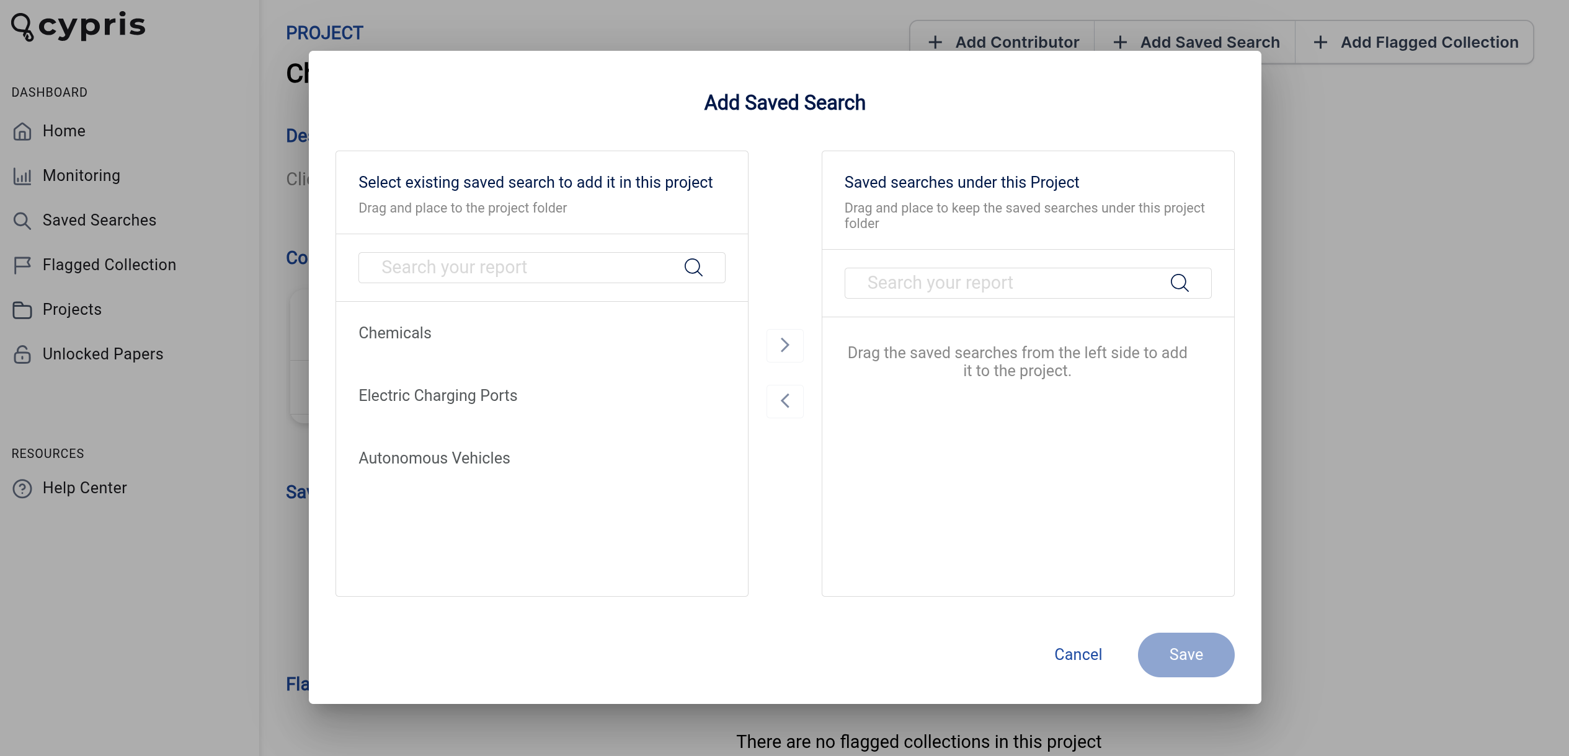Choose the Autonomous Vehicles saved search
The image size is (1569, 756).
click(x=434, y=458)
